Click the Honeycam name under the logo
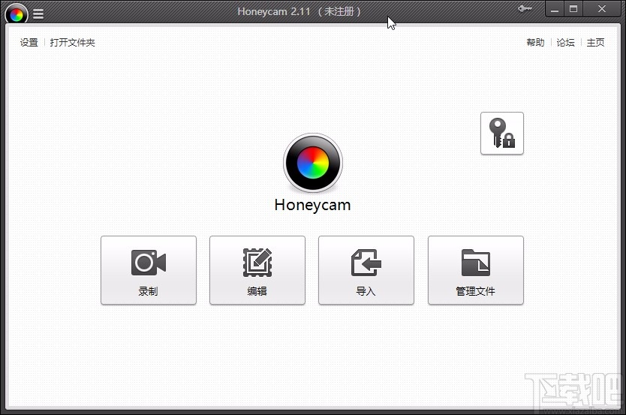Image resolution: width=626 pixels, height=415 pixels. pos(312,205)
